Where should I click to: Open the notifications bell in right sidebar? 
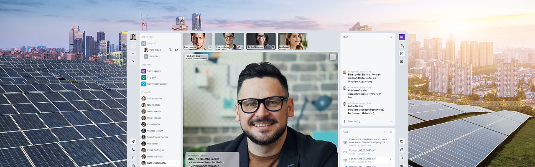tap(402, 158)
